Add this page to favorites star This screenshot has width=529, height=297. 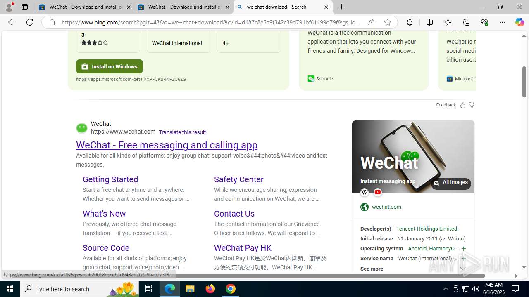(387, 22)
